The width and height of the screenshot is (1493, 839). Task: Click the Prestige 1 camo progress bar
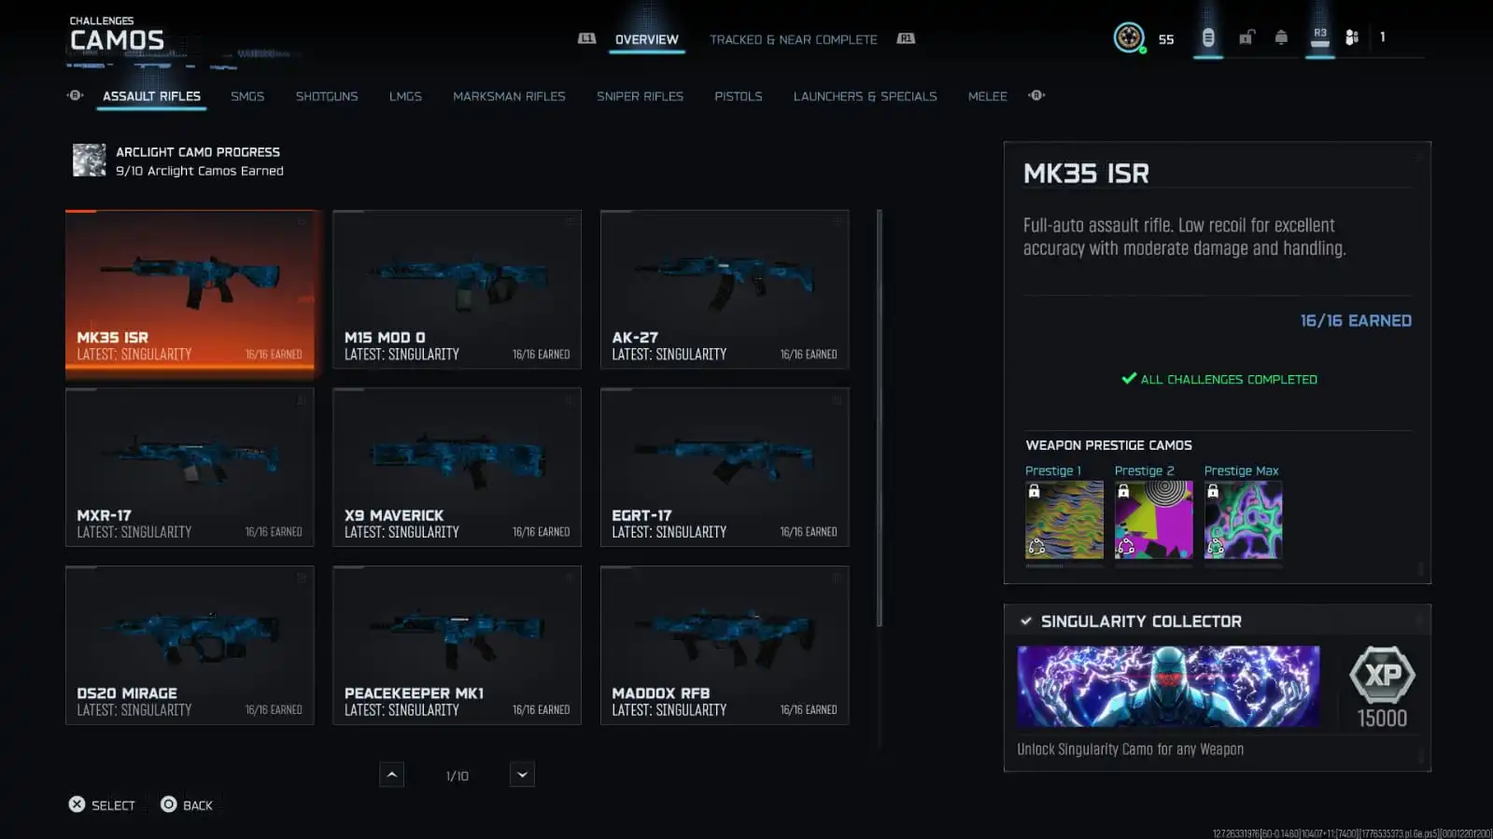click(x=1064, y=566)
